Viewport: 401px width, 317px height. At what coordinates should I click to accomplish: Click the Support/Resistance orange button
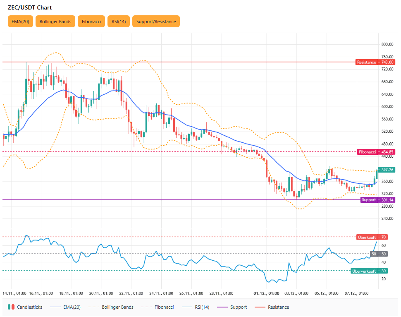(x=156, y=22)
